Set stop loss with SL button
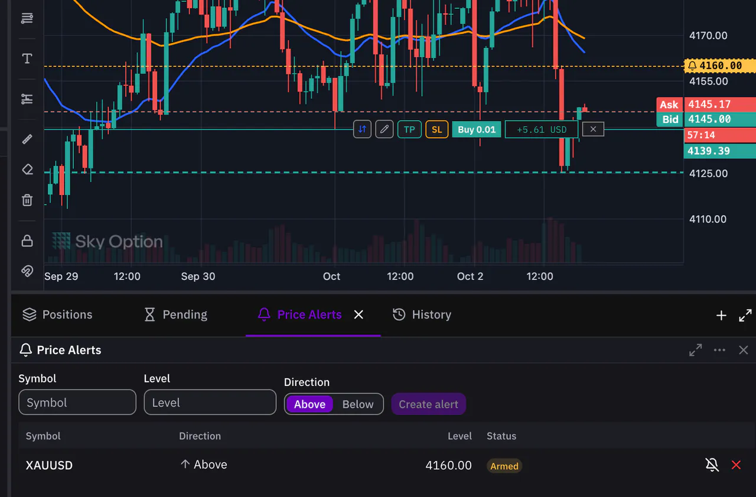 pos(436,129)
